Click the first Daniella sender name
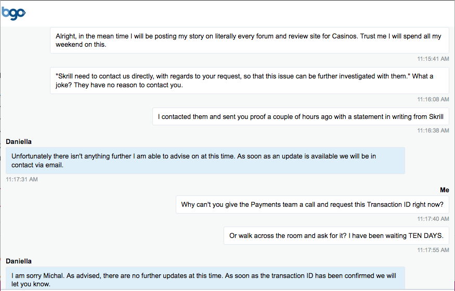455x291 pixels. click(x=19, y=142)
